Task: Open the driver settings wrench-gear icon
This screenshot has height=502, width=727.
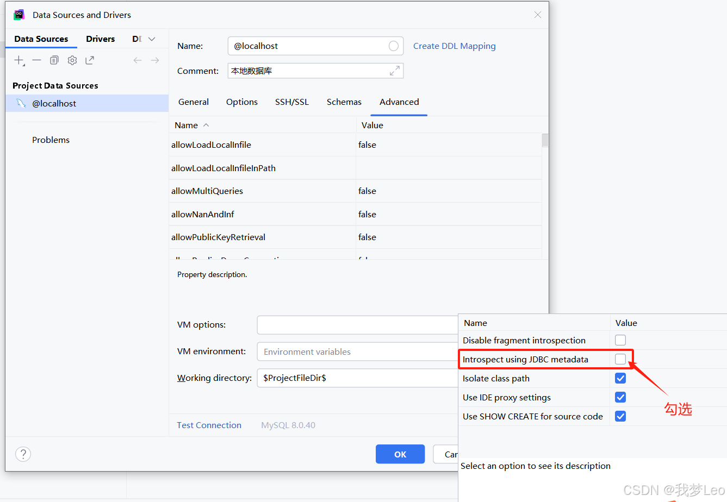Action: 72,60
